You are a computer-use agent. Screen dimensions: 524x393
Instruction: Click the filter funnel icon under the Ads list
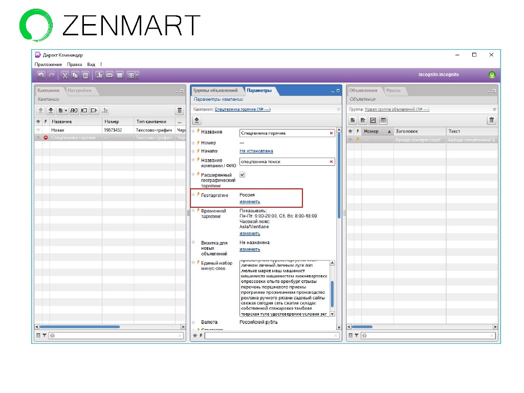[357, 336]
